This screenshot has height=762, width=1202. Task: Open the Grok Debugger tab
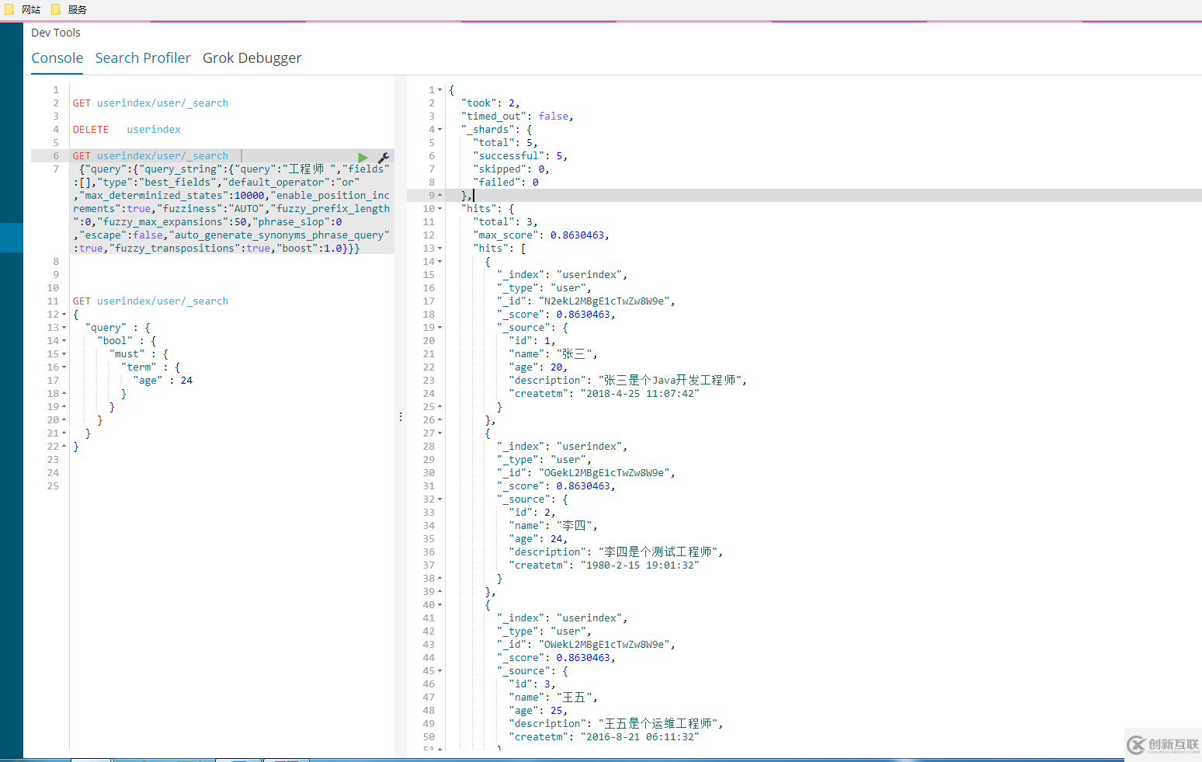coord(252,58)
